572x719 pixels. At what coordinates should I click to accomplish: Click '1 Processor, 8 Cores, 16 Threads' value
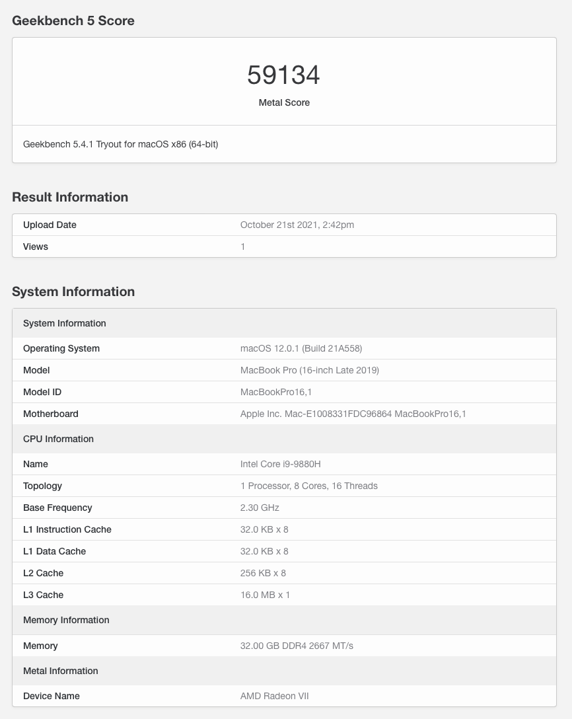pos(309,486)
